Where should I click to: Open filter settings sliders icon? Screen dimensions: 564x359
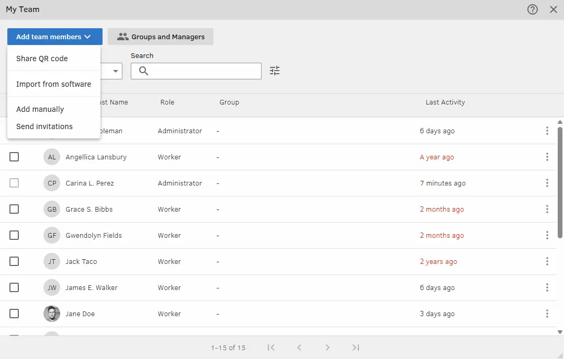click(x=275, y=71)
